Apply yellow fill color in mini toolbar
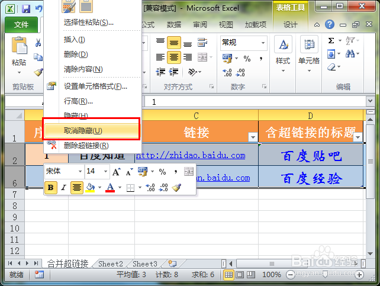The width and height of the screenshot is (380, 286). [x=90, y=188]
